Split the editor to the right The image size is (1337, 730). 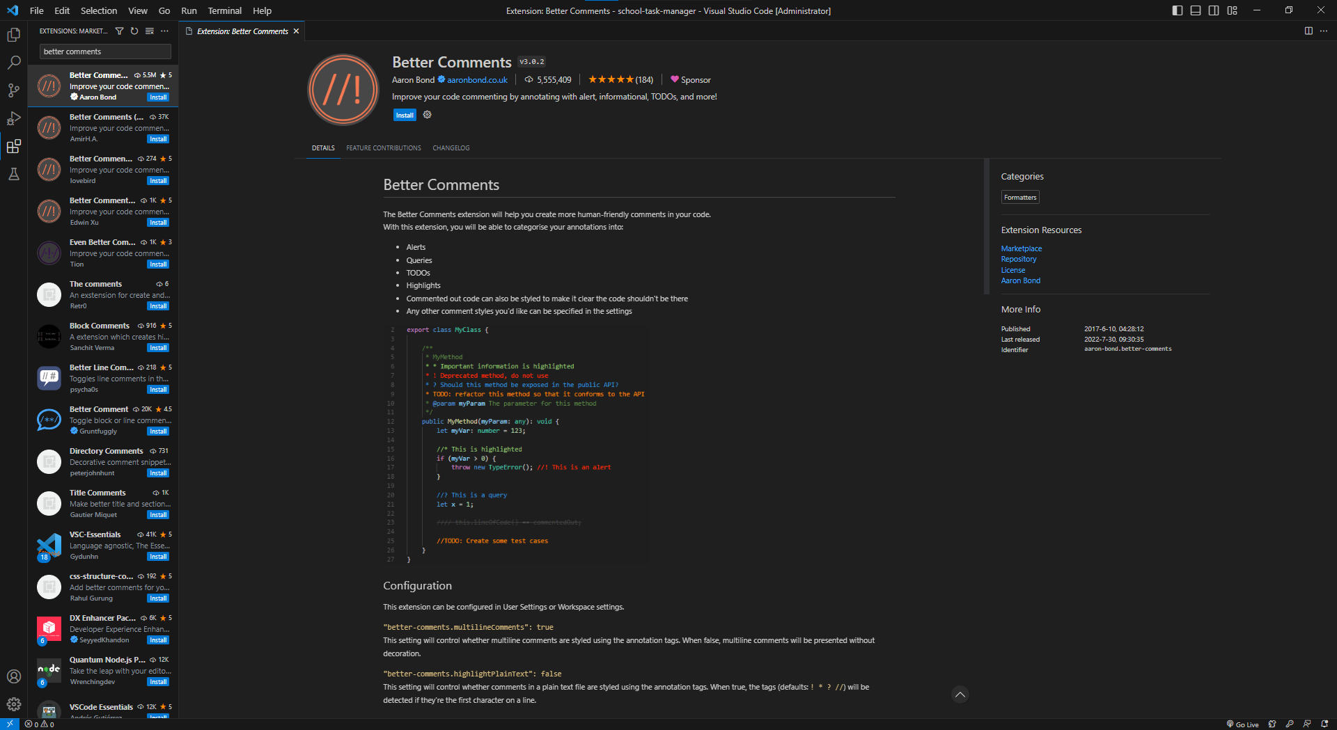click(1308, 31)
